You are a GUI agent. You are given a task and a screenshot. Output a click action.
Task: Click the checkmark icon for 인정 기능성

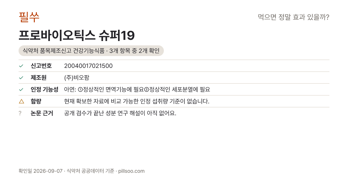(x=21, y=90)
